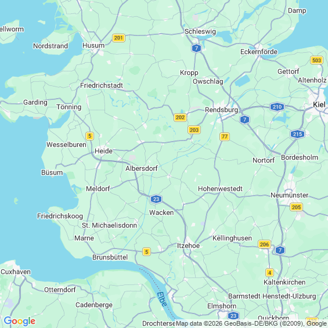Image resolution: width=328 pixels, height=328 pixels.
Task: Select the 201 road shield near Husum
Action: click(118, 38)
